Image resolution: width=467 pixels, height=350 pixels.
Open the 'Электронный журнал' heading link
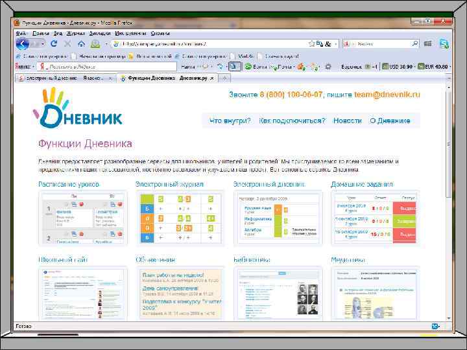[169, 184]
